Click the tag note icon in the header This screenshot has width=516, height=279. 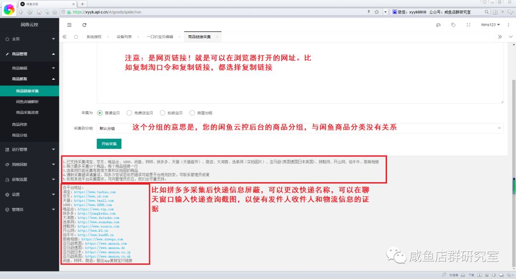453,25
